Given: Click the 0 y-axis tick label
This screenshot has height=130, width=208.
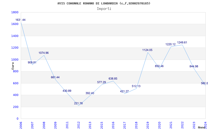Looking at the screenshot, I should coord(17,119).
